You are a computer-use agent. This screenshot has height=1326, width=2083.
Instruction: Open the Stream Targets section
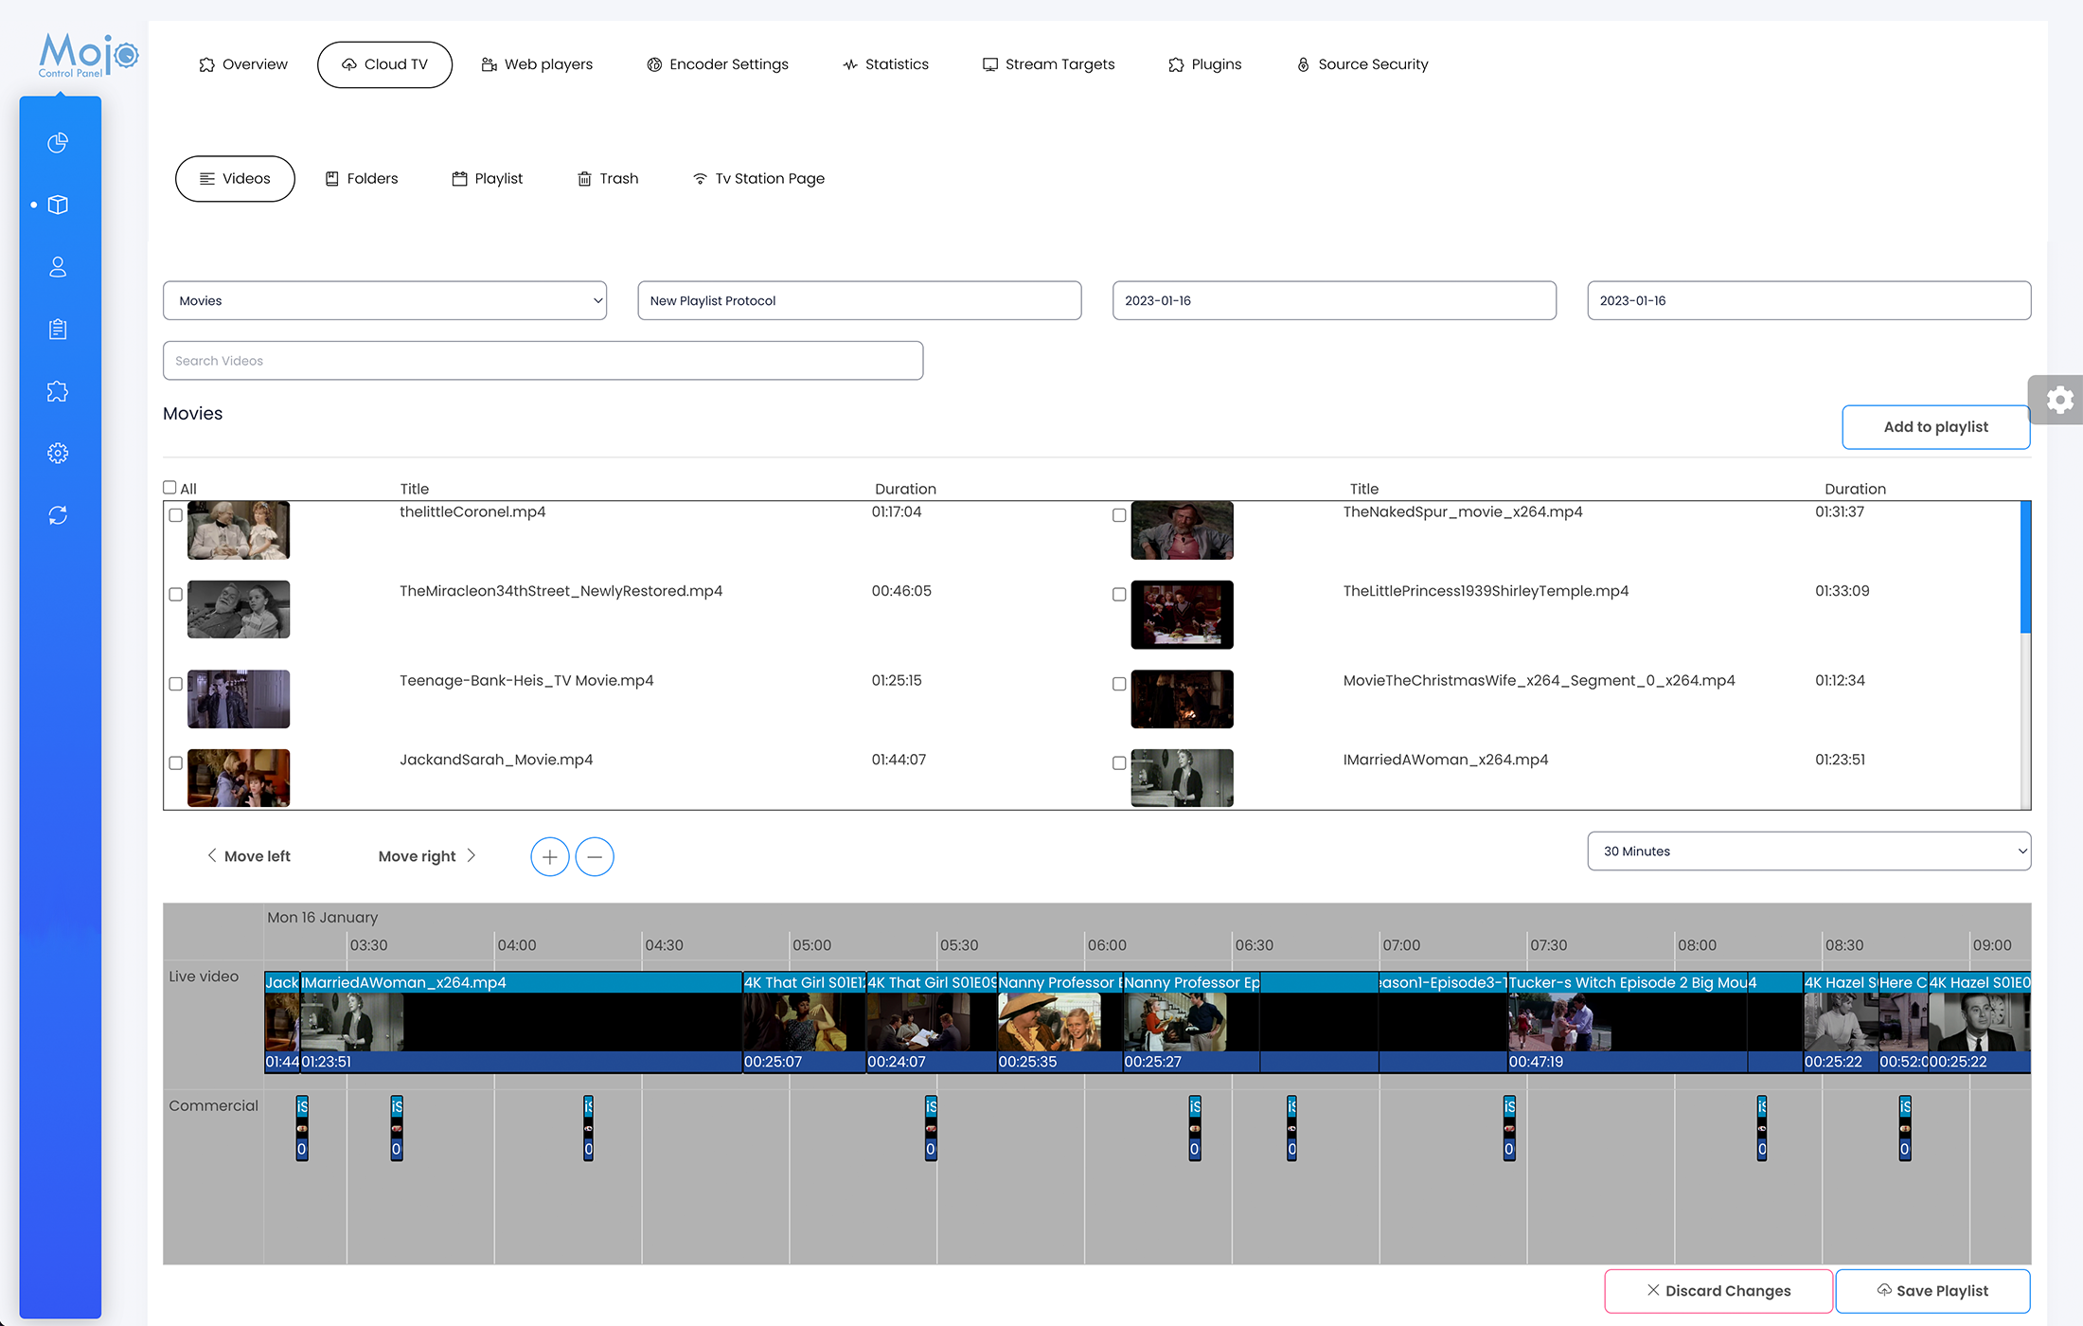1048,63
